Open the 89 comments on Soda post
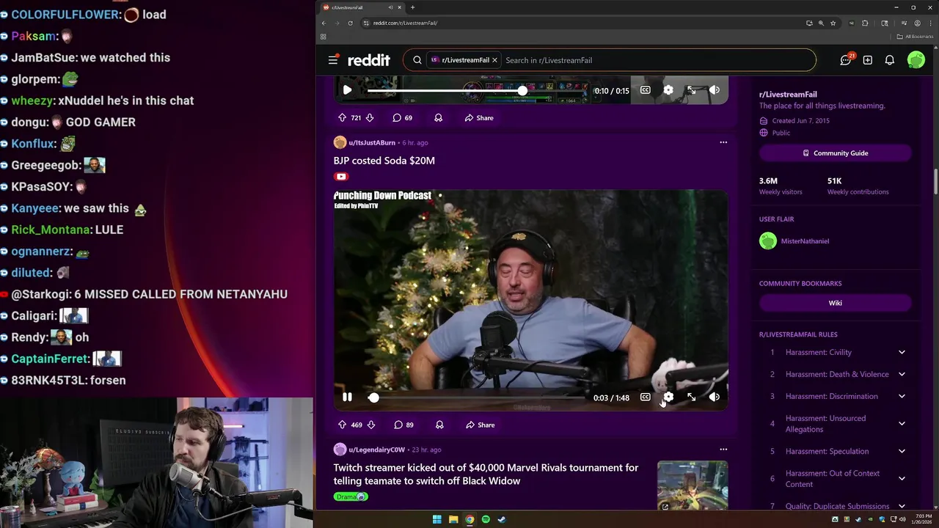This screenshot has width=939, height=528. 404,425
